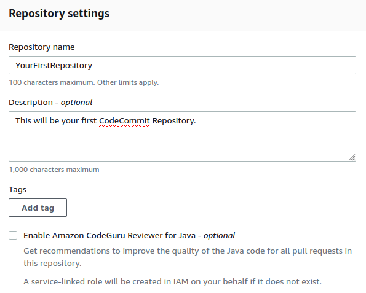Click the 'Get recommendations' CodeGuru description text

[188, 257]
